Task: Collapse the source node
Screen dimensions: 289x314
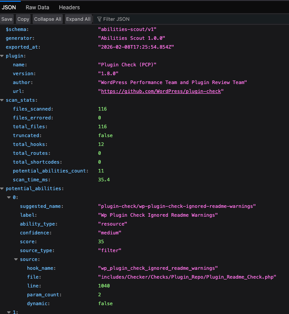Action: (x=16, y=259)
